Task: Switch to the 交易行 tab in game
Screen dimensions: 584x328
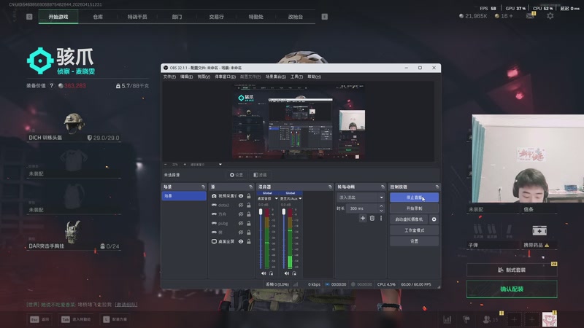Action: 216,17
